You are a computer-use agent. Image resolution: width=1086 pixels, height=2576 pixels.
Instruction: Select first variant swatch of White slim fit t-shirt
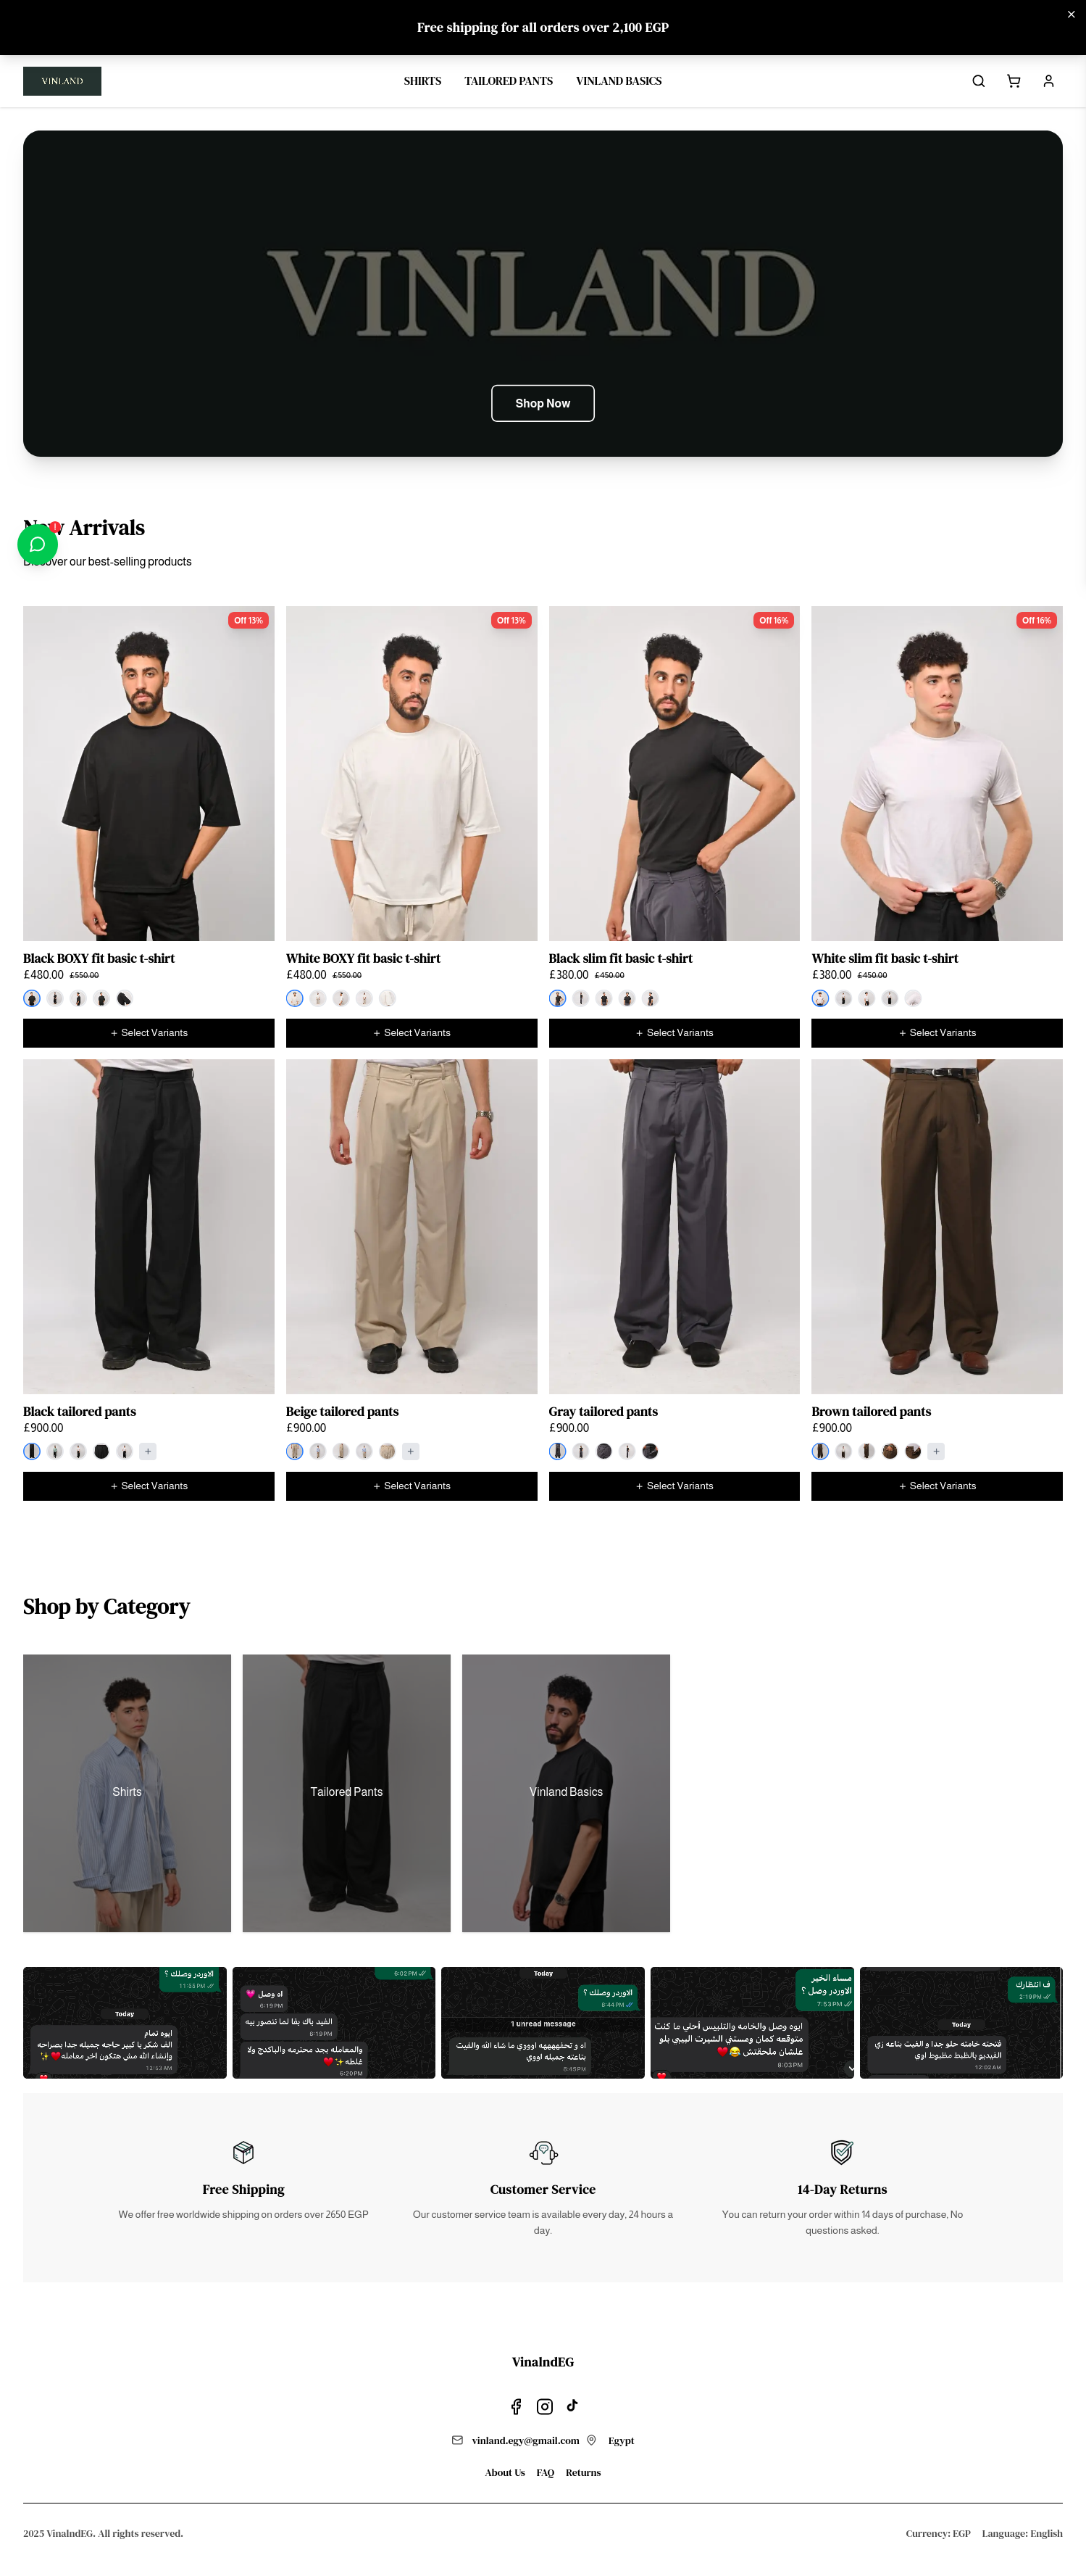pyautogui.click(x=820, y=998)
